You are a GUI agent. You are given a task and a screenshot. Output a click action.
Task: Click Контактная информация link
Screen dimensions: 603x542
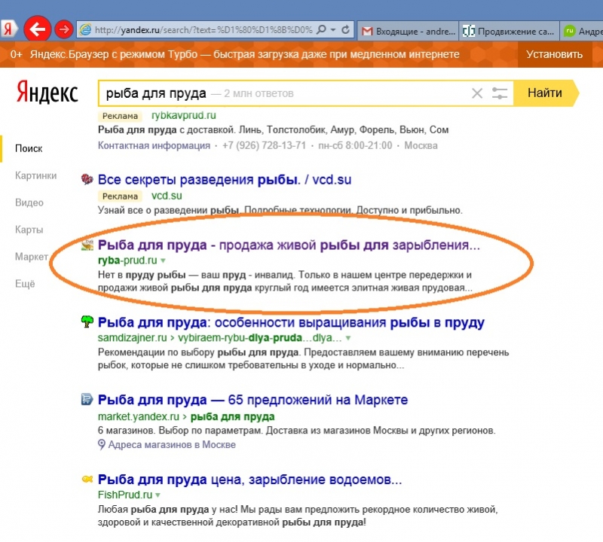point(154,145)
